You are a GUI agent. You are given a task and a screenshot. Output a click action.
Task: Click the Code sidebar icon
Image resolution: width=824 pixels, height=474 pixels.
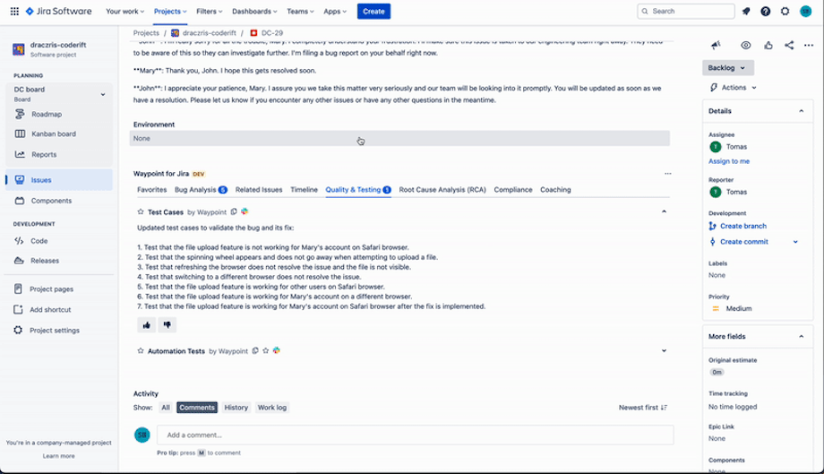click(19, 241)
